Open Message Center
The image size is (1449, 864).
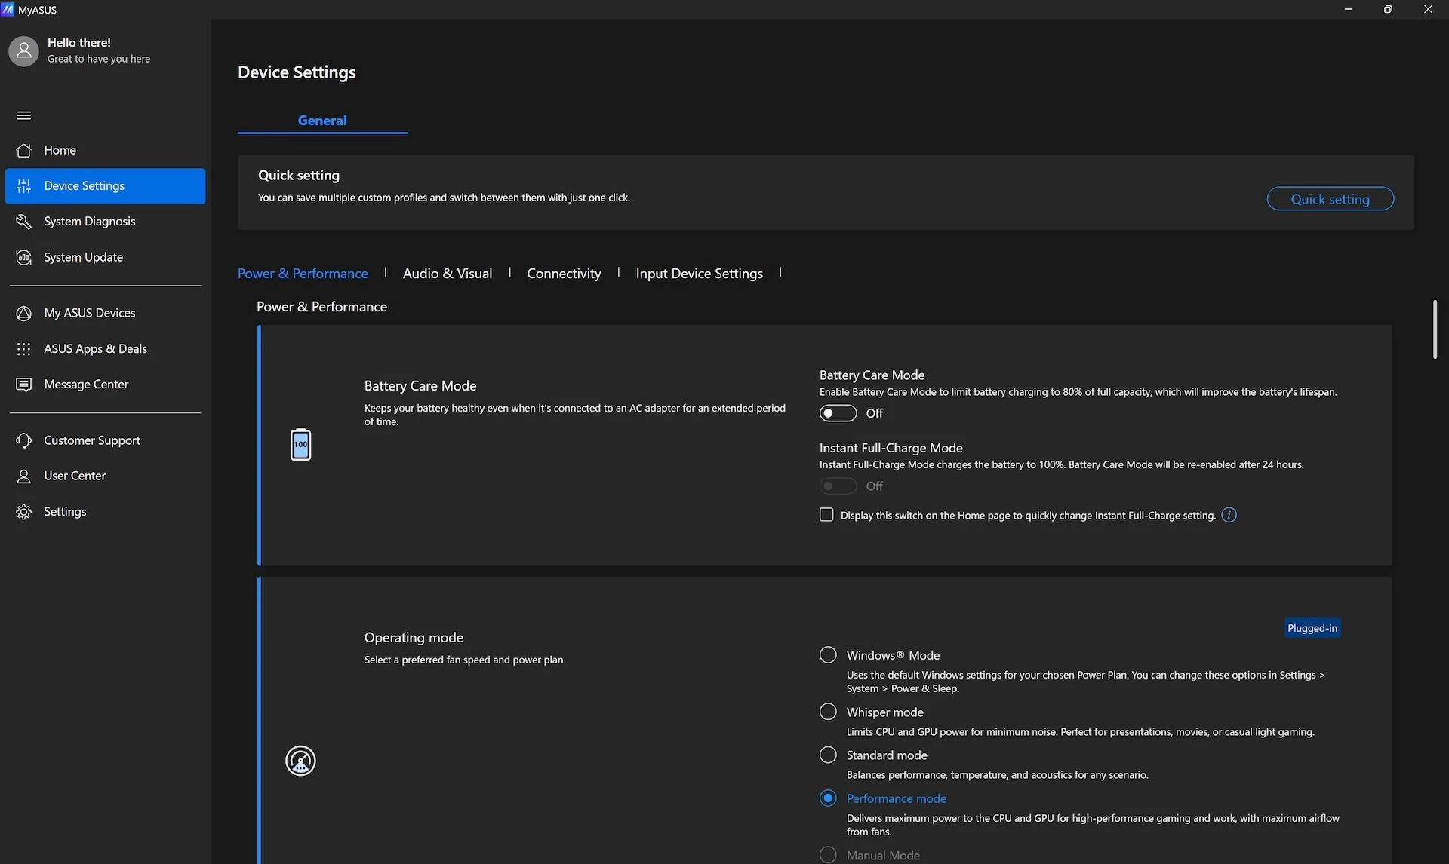point(105,385)
